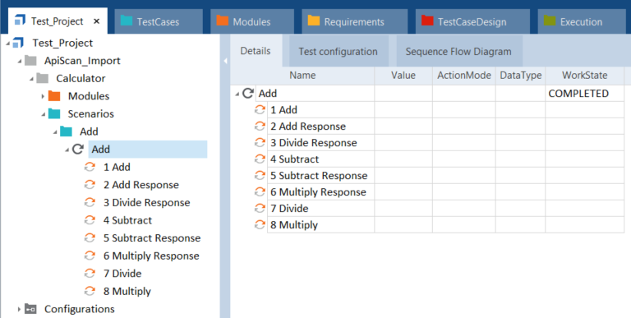Click the red TestCaseDesign folder icon
Image resolution: width=631 pixels, height=318 pixels.
pos(427,21)
